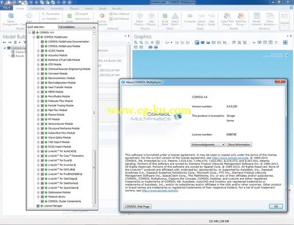This screenshot has height=225, width=294.
Task: Expand the Optimization Module tree node
Action: pyautogui.click(x=38, y=192)
